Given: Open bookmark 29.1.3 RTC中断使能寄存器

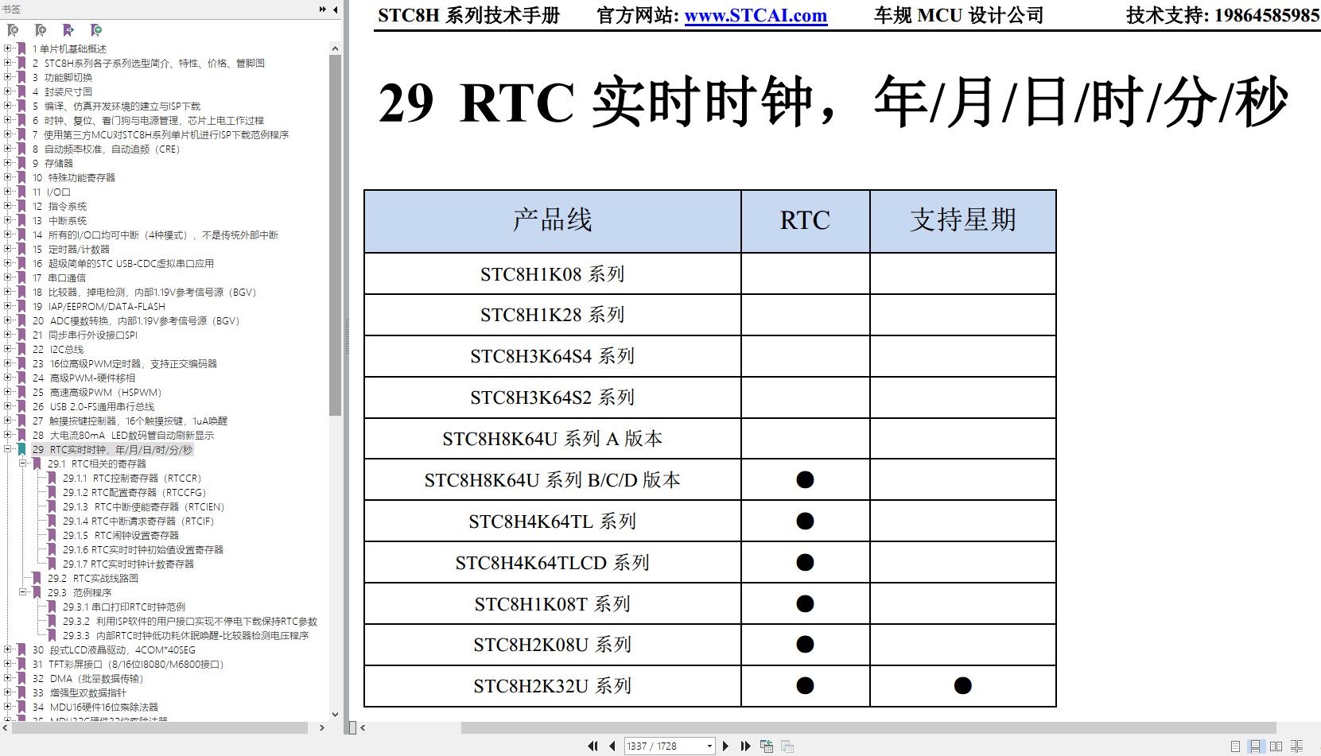Looking at the screenshot, I should (144, 507).
